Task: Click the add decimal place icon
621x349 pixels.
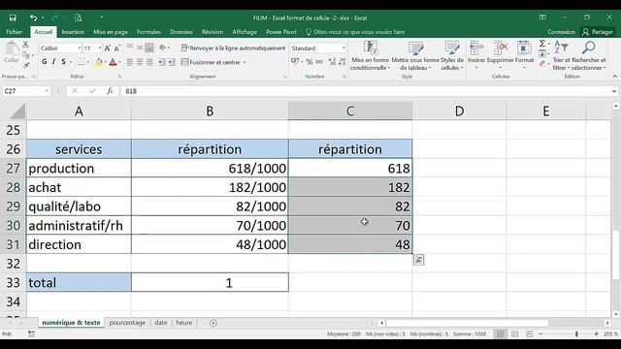Action: click(x=332, y=62)
